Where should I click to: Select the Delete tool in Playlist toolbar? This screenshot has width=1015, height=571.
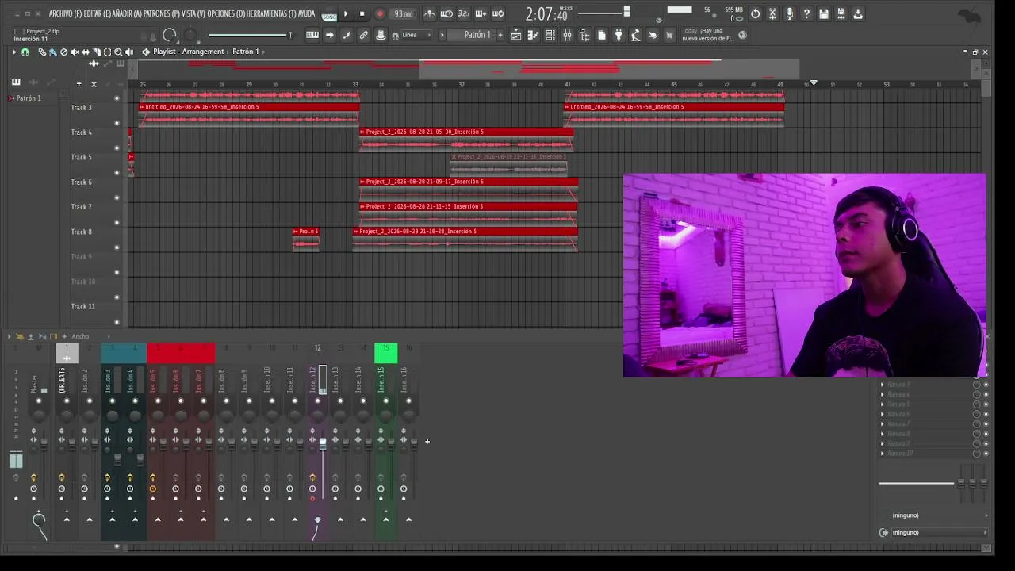pos(63,52)
